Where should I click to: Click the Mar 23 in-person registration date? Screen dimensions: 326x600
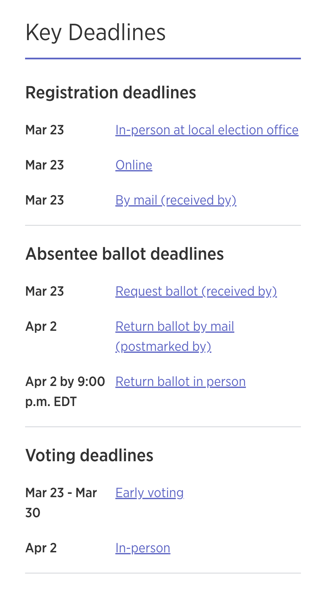tap(45, 129)
